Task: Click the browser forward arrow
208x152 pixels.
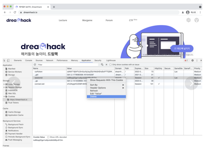Action: (x=10, y=12)
